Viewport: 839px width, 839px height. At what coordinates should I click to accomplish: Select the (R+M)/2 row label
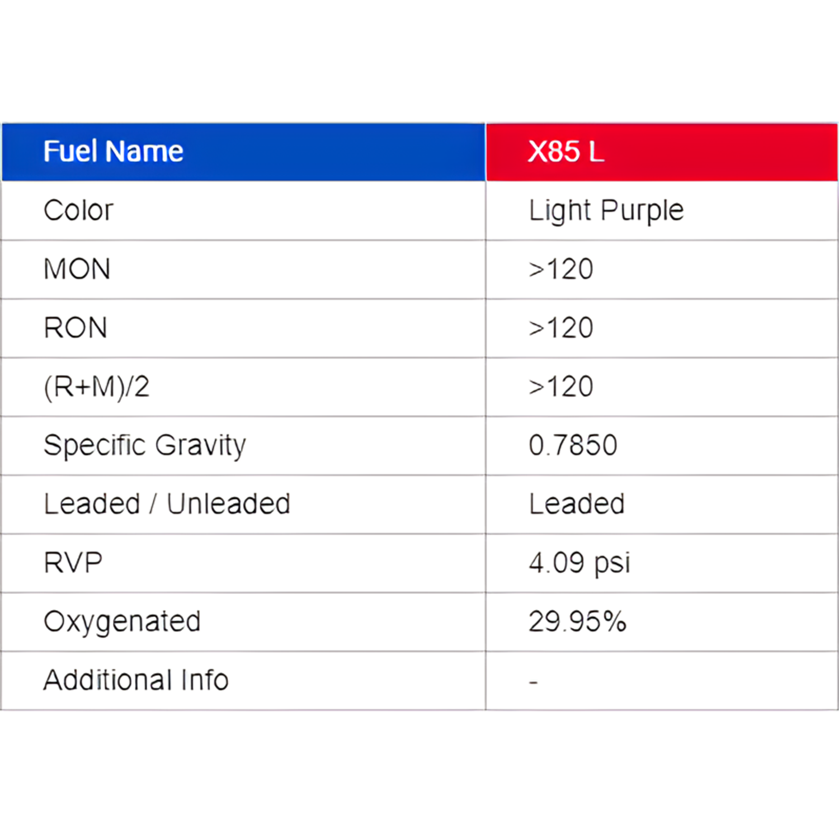coord(97,387)
